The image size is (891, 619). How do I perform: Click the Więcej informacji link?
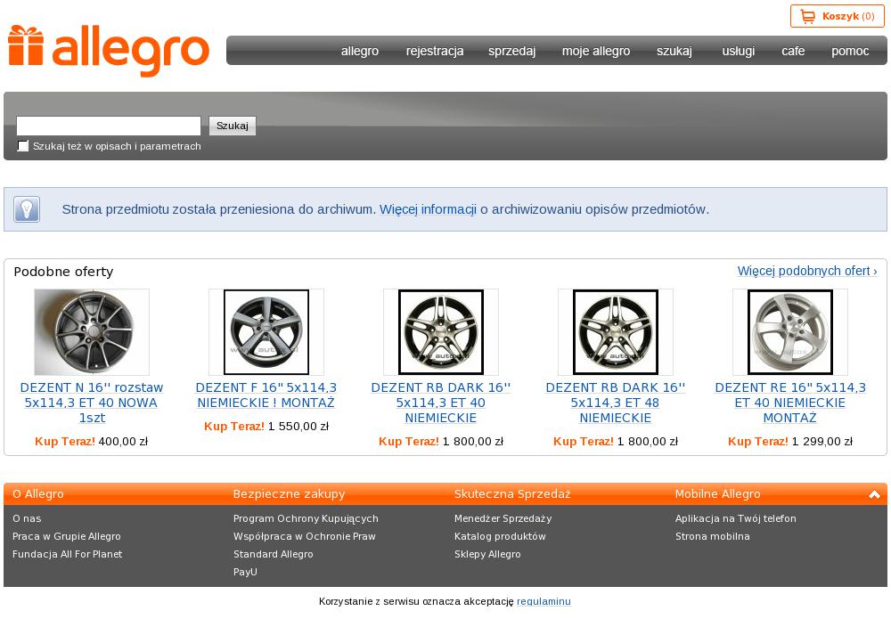coord(428,209)
